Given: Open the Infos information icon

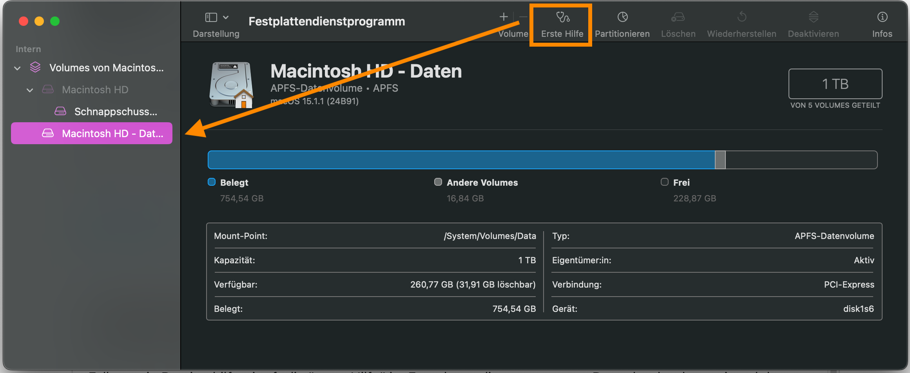Looking at the screenshot, I should tap(882, 17).
